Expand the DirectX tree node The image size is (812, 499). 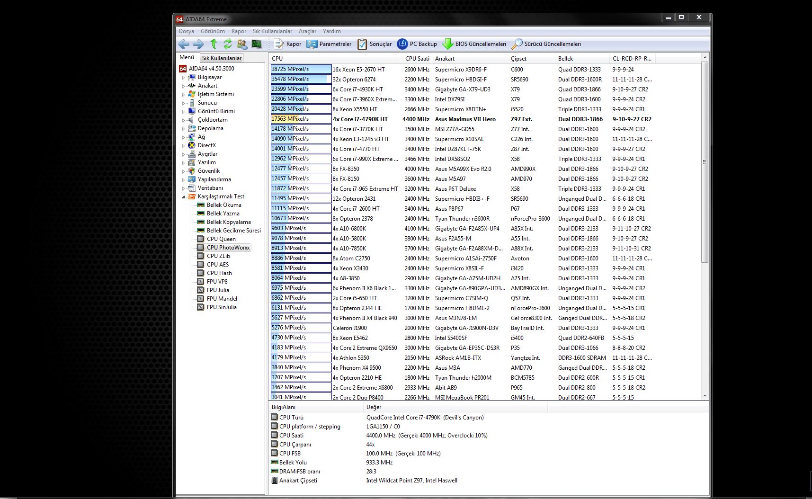tap(183, 145)
